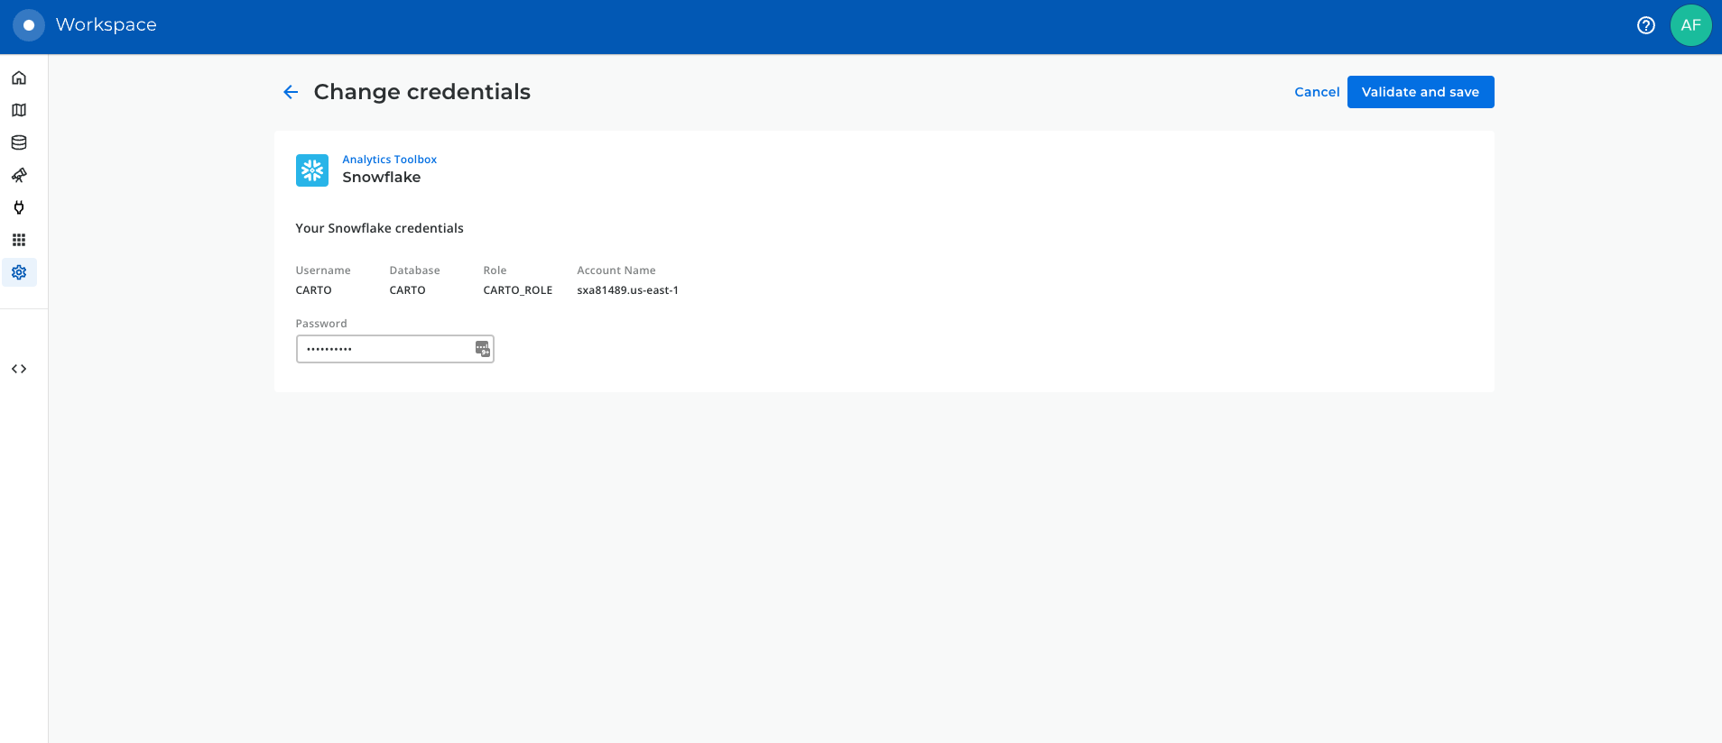
Task: Click the Workspace title in the header
Action: 106,25
